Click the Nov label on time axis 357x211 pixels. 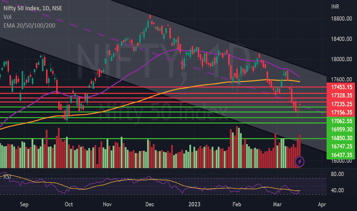pyautogui.click(x=107, y=204)
